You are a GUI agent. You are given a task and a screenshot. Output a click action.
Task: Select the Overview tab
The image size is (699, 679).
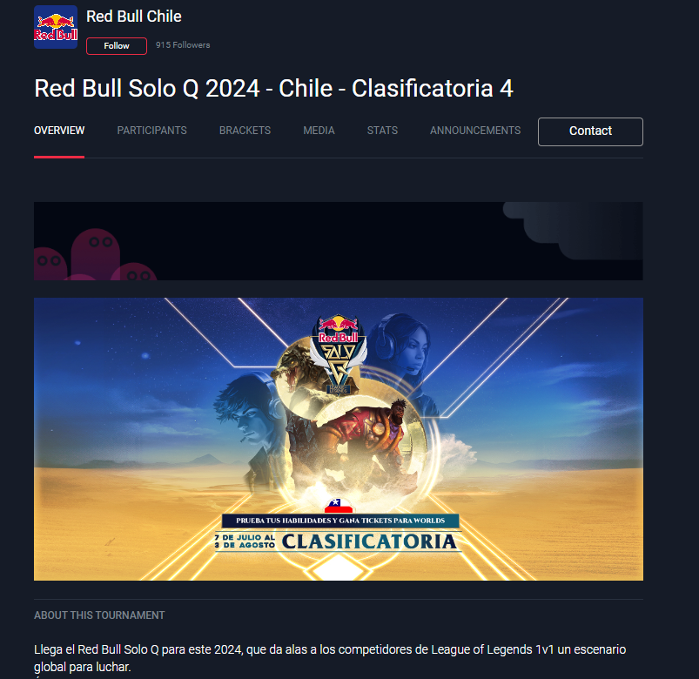(x=59, y=131)
